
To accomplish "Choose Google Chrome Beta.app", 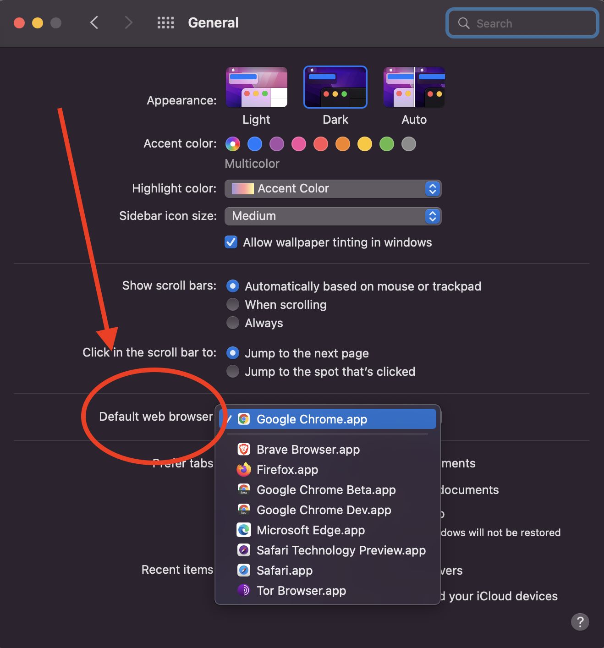I will tap(328, 489).
